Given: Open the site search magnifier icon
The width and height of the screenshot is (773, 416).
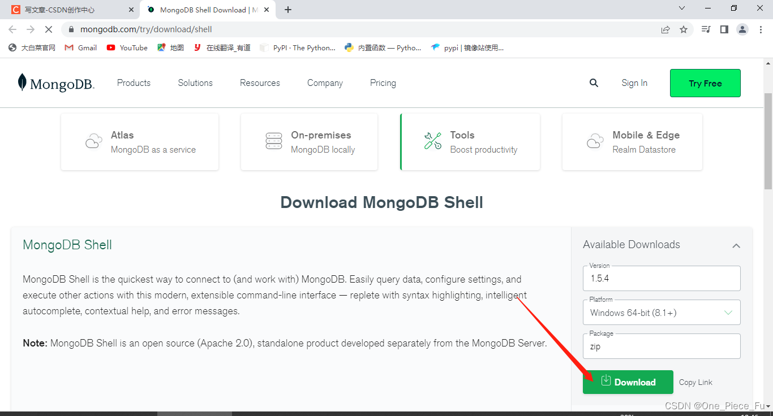Looking at the screenshot, I should pos(594,83).
